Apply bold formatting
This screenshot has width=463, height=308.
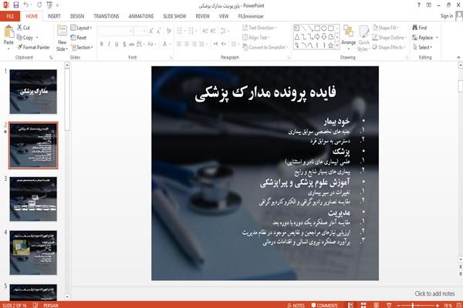coord(102,44)
